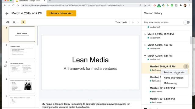Open the zoom level dropdown arrow
The image size is (195, 109).
[x=18, y=22]
